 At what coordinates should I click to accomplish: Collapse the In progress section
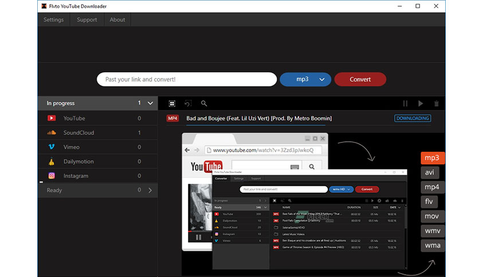point(150,104)
